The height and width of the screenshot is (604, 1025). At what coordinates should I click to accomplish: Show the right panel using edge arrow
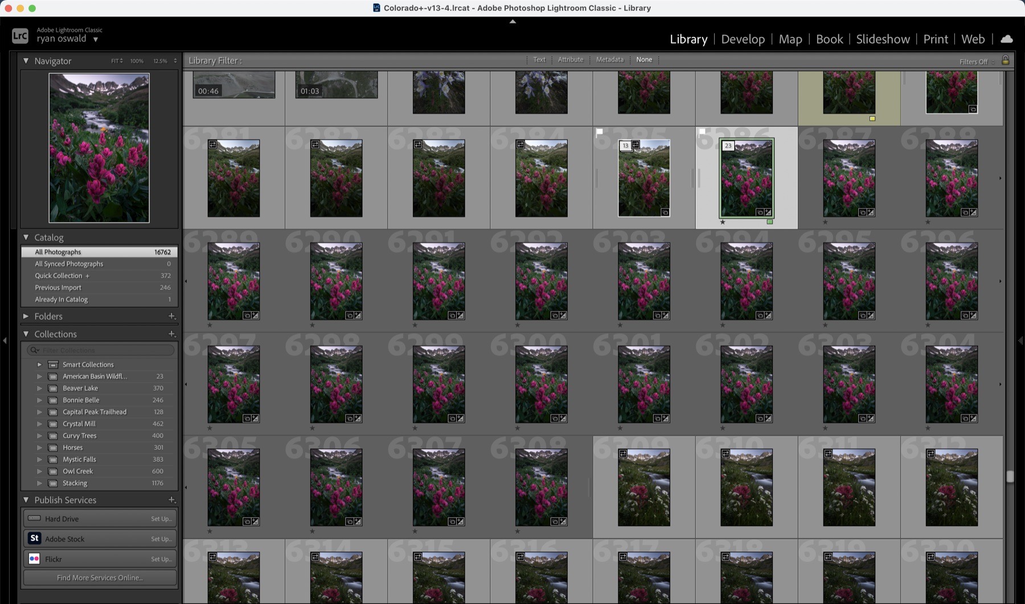tap(1020, 340)
